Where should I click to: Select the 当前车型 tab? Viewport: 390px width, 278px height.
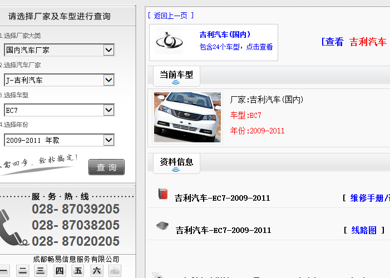pos(176,76)
